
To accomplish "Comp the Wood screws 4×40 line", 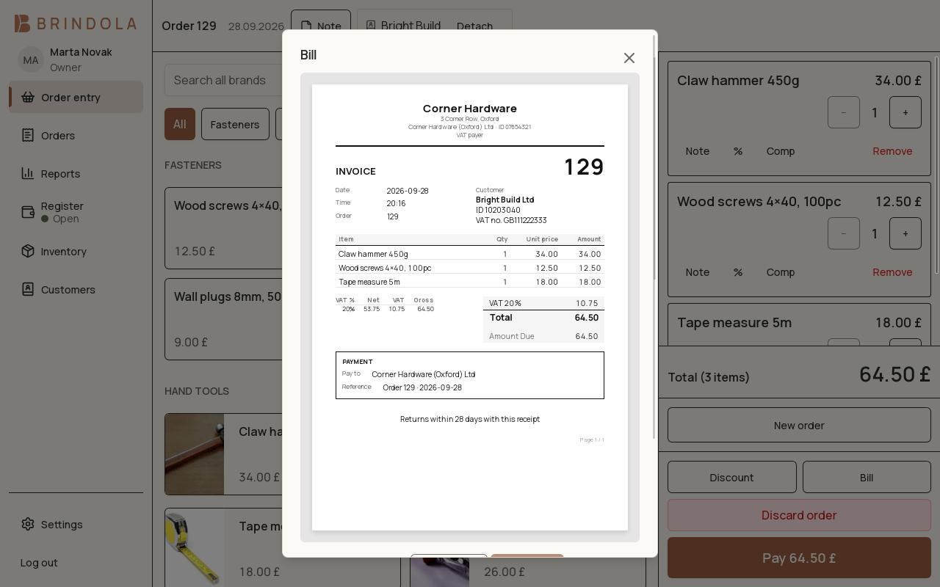I will (x=781, y=272).
